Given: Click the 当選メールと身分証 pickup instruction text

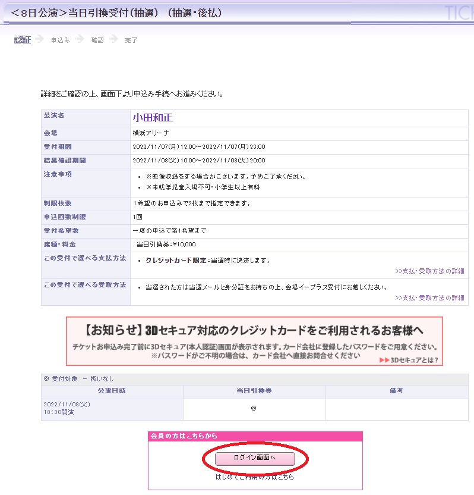Looking at the screenshot, I should point(266,287).
